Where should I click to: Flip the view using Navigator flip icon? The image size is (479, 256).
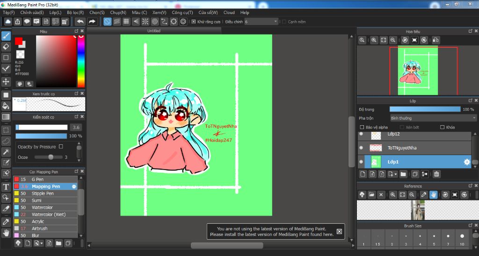coord(436,40)
